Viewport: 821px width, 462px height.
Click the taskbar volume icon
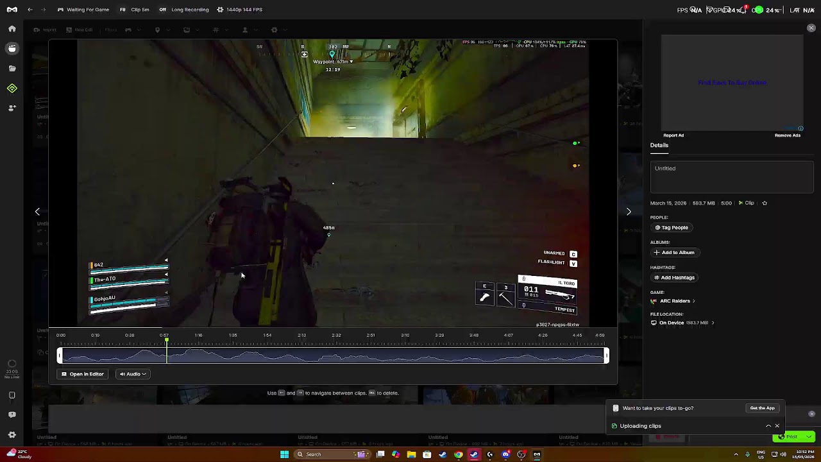[x=783, y=454]
